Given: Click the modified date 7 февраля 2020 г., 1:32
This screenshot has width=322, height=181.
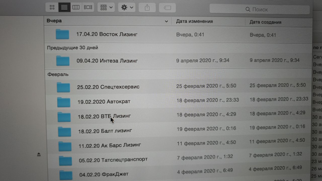Looking at the screenshot, I should point(205,157).
